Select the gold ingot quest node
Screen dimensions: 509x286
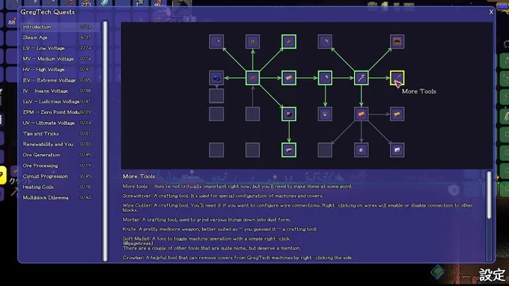click(x=397, y=114)
